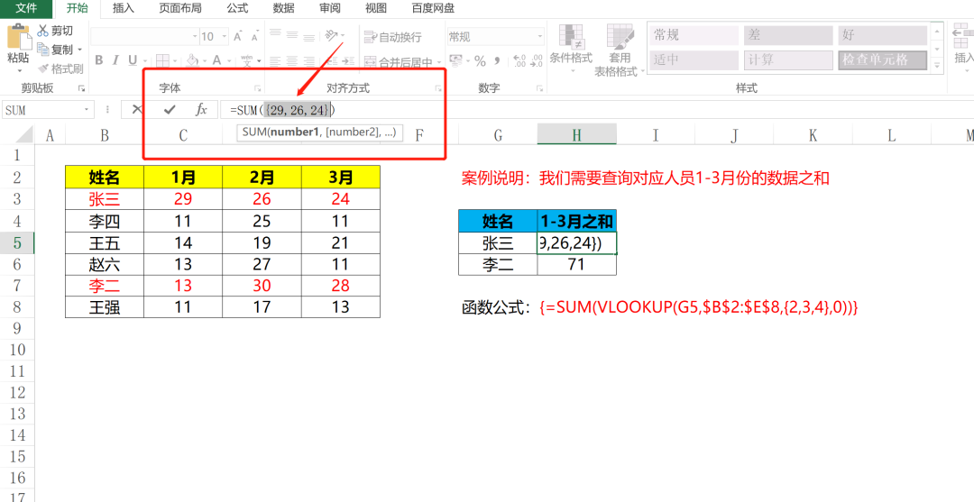Increase the cell indent
The image size is (974, 502).
point(346,61)
